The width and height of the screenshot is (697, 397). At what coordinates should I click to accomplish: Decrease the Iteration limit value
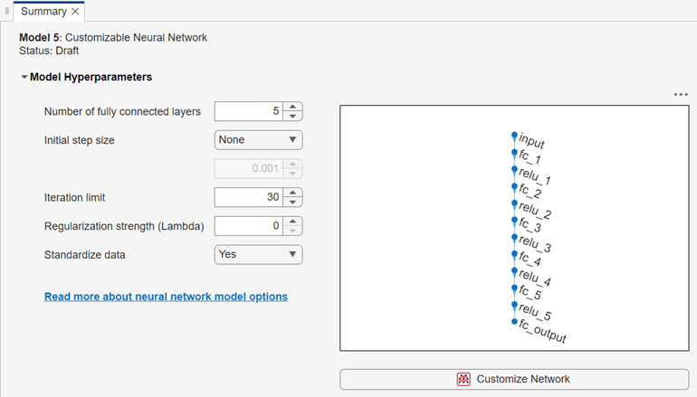click(292, 202)
